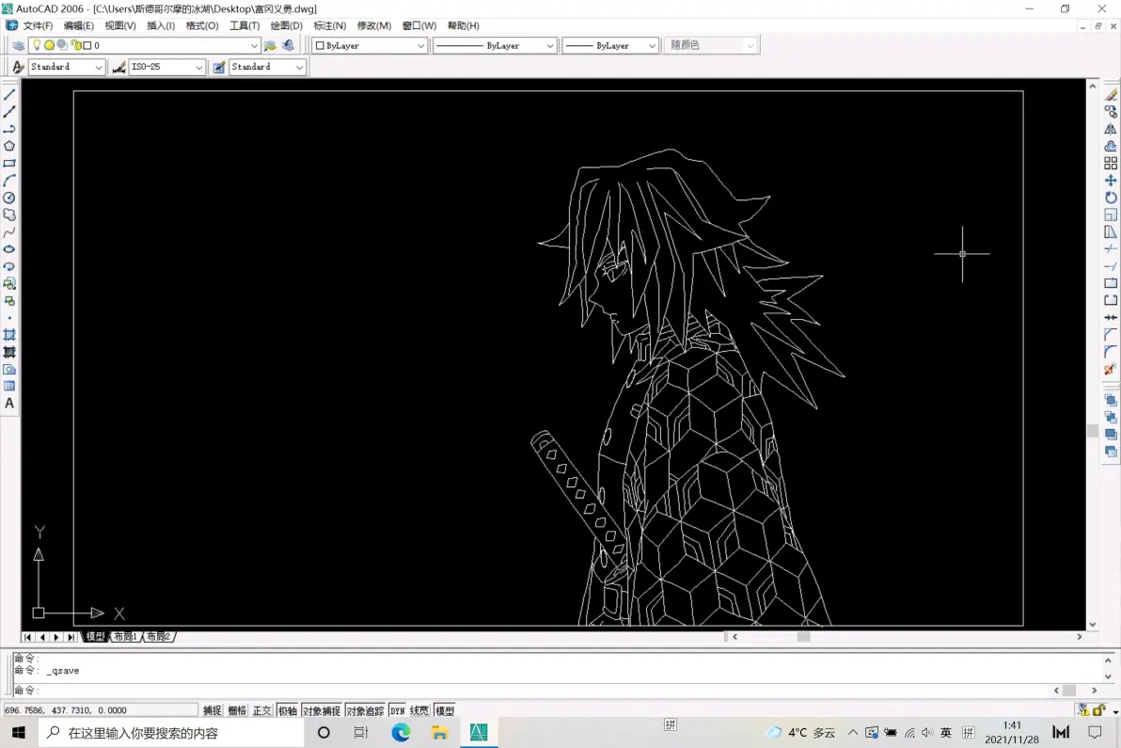
Task: Select the Move modify tool
Action: 1111,181
